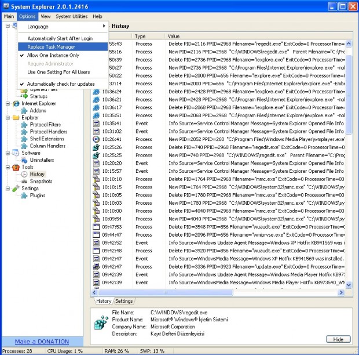Collapse the Internet Explorer tree node

[8, 104]
